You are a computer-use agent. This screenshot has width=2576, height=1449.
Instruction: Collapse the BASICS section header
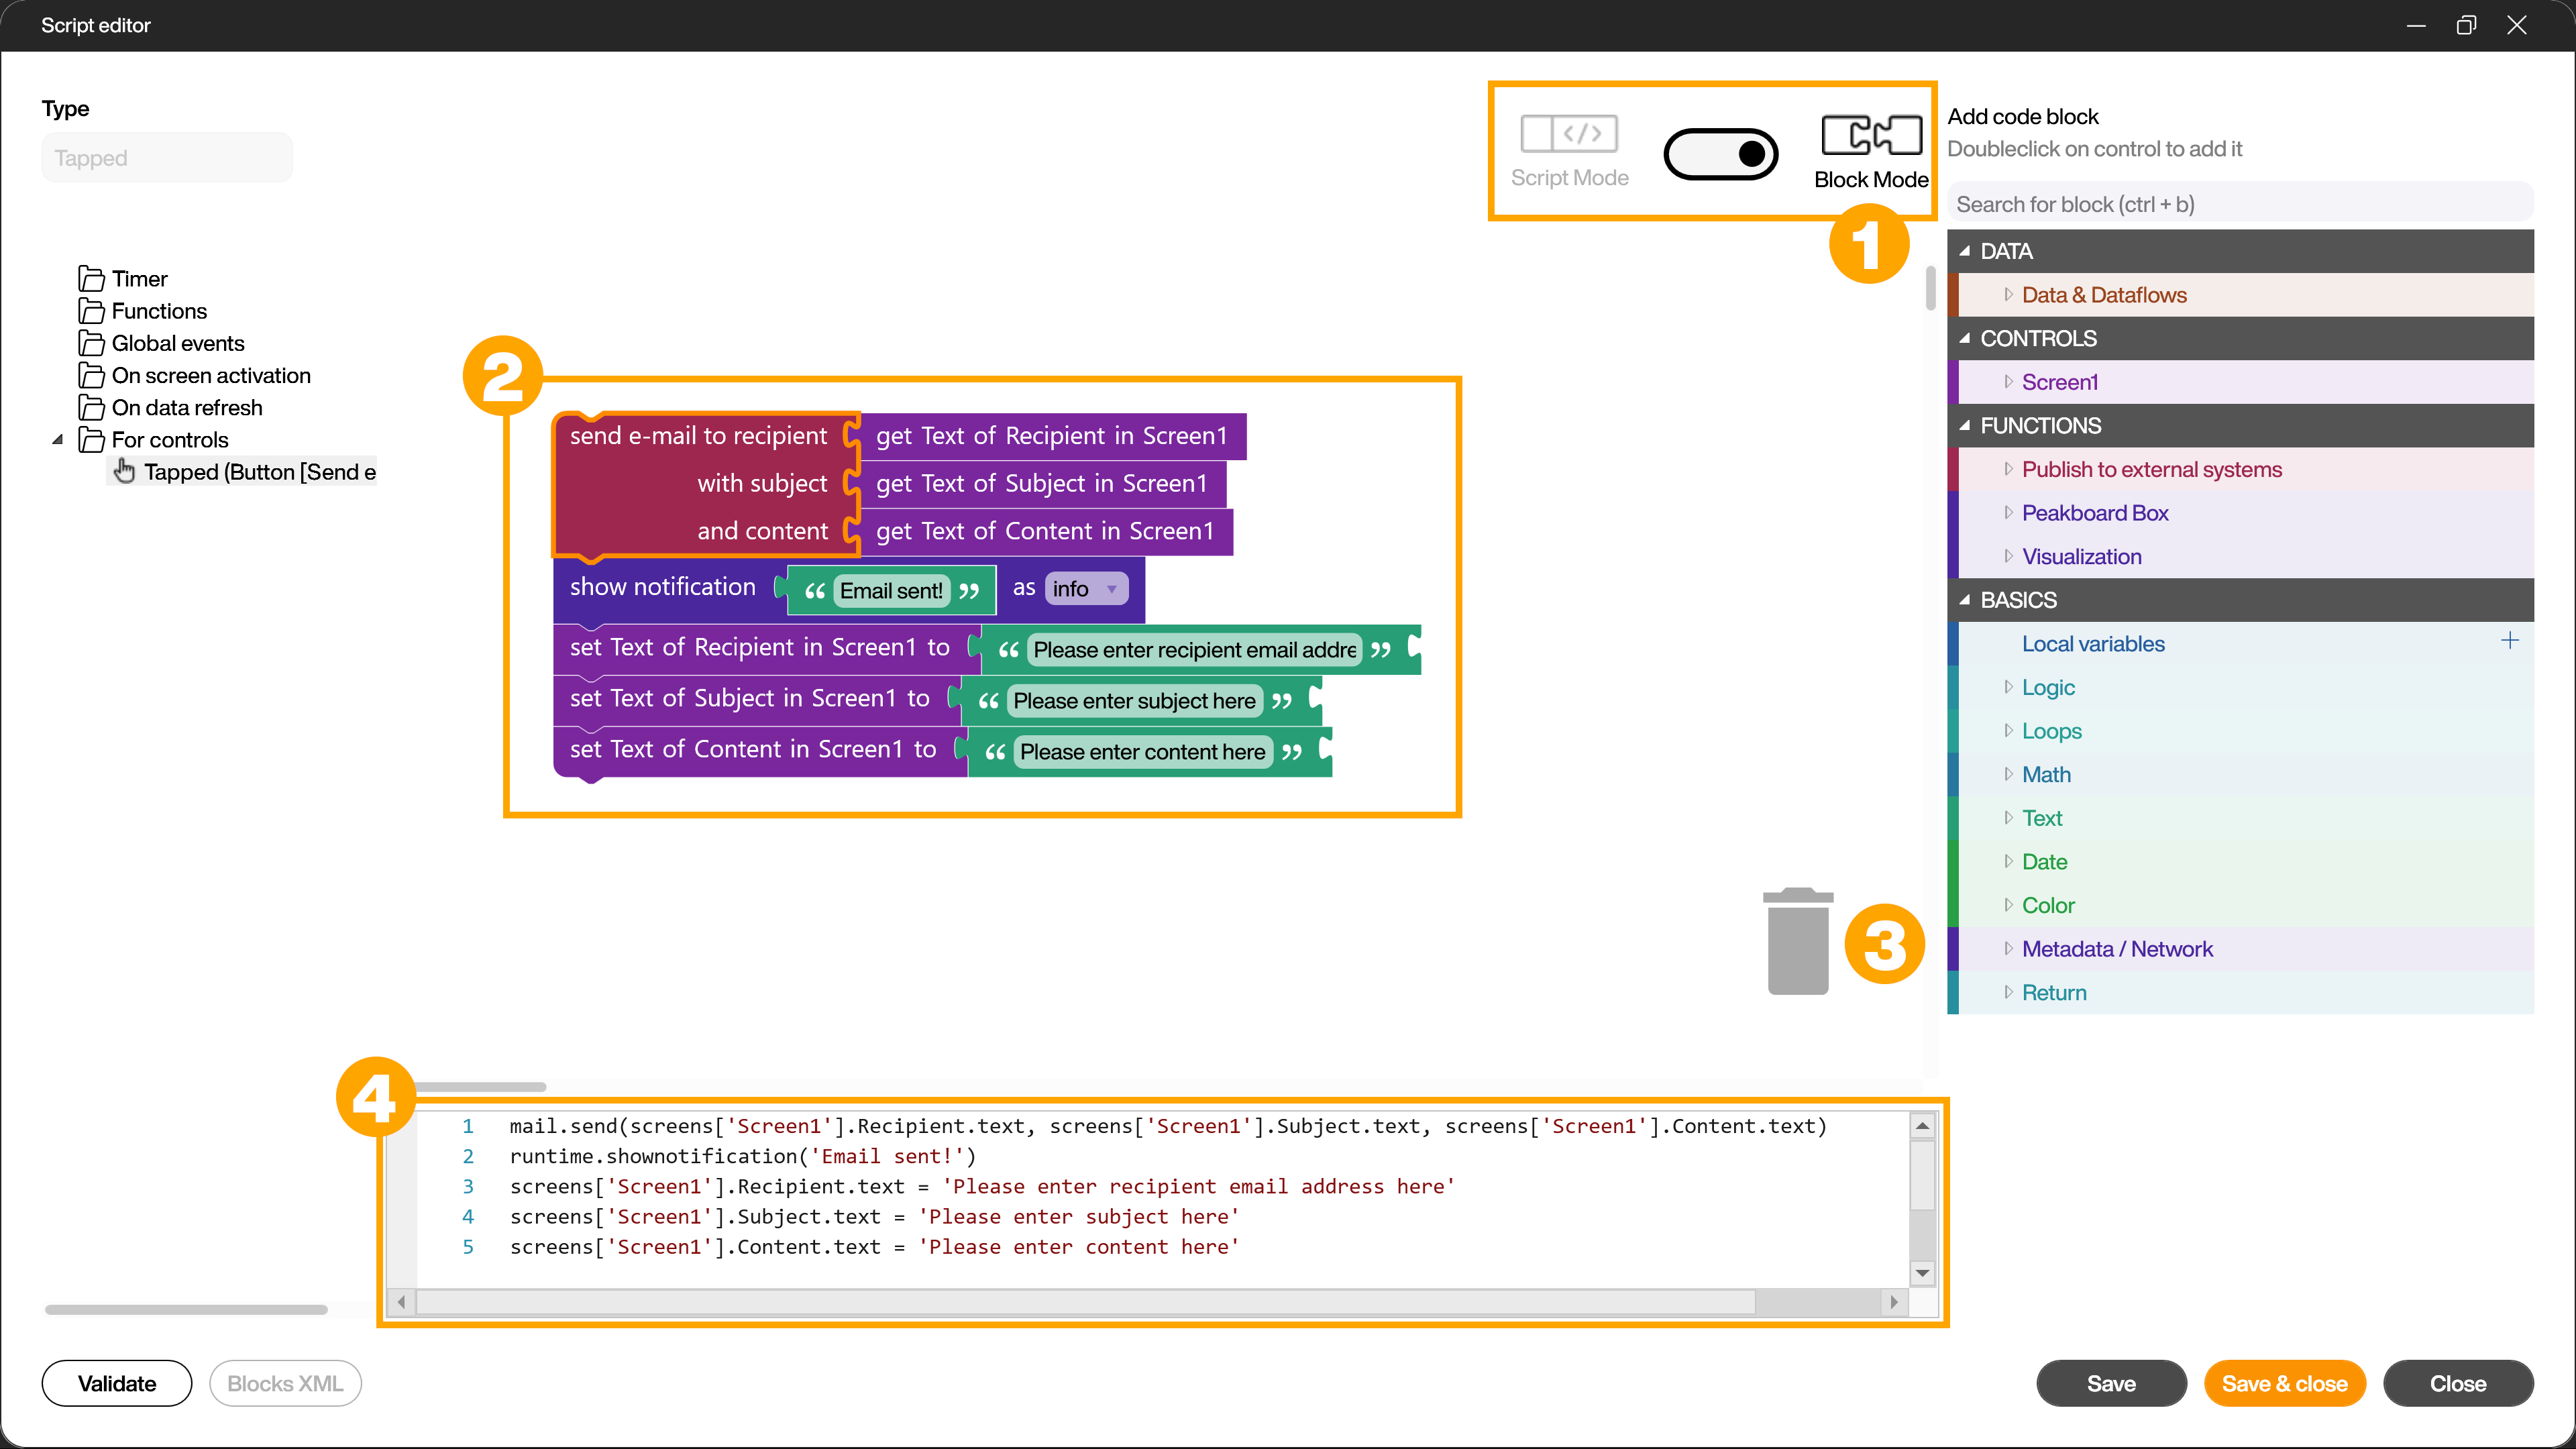click(x=2240, y=600)
